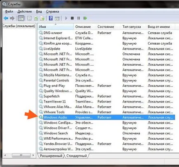This screenshot has height=167, width=179.
Task: Click Сетевая служба in DNS-клиент row
Action: 160,33
